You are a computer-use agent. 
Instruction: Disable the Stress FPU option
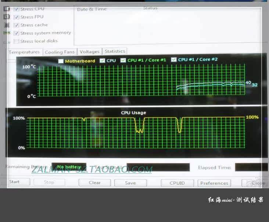click(x=16, y=17)
